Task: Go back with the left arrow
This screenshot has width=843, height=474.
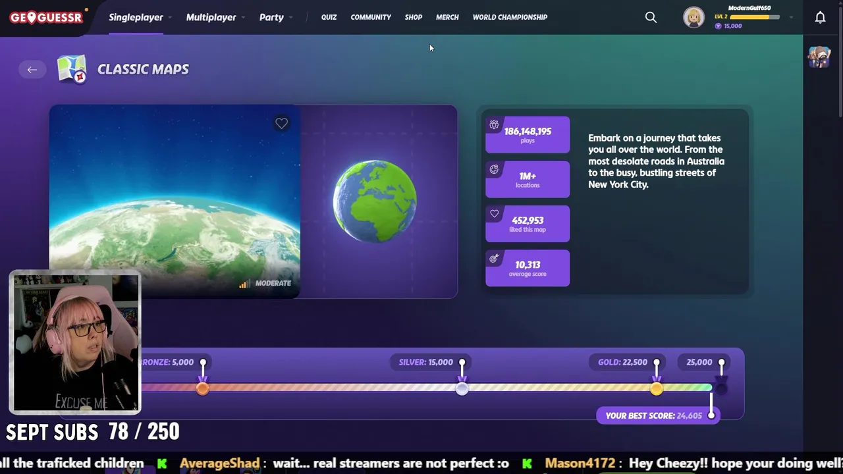Action: pos(32,69)
